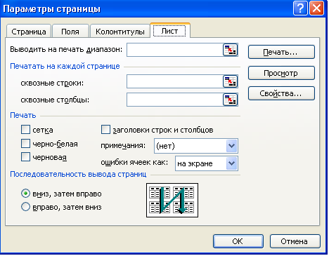Image resolution: width=329 pixels, height=256 pixels.
Task: Expand the примечания dropdown
Action: [231, 146]
